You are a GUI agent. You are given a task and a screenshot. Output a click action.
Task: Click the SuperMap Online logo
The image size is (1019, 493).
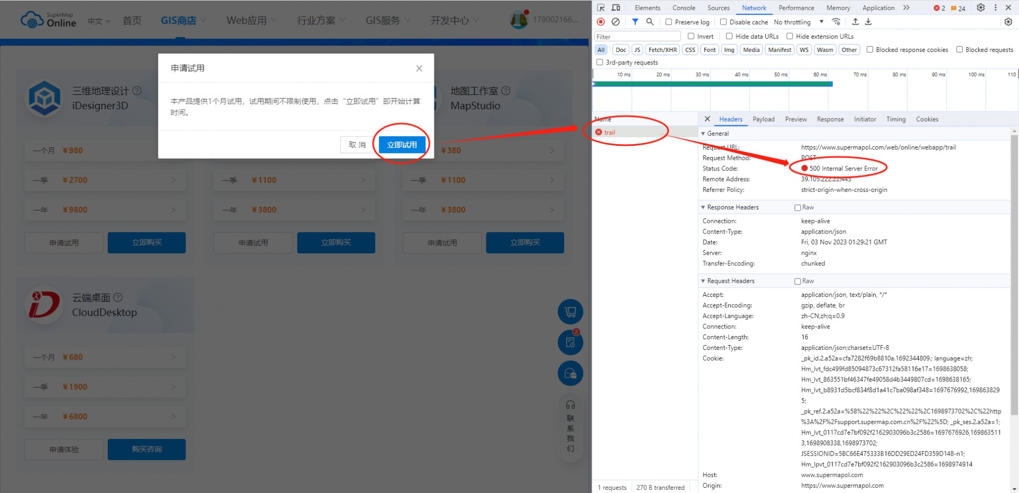pos(48,20)
